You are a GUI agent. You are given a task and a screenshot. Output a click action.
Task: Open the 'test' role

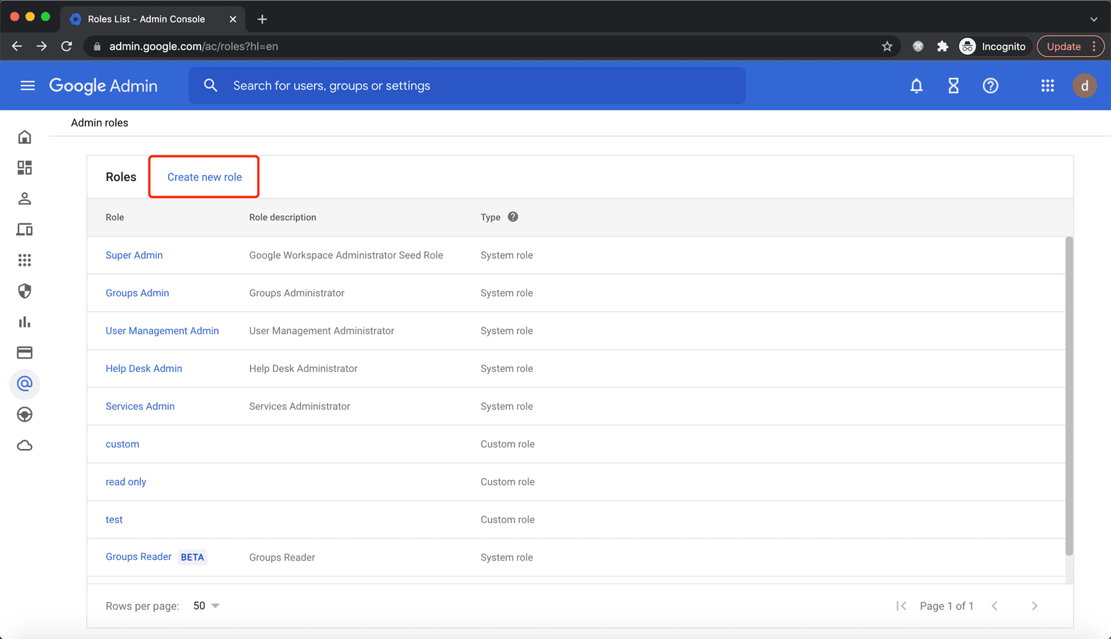114,520
